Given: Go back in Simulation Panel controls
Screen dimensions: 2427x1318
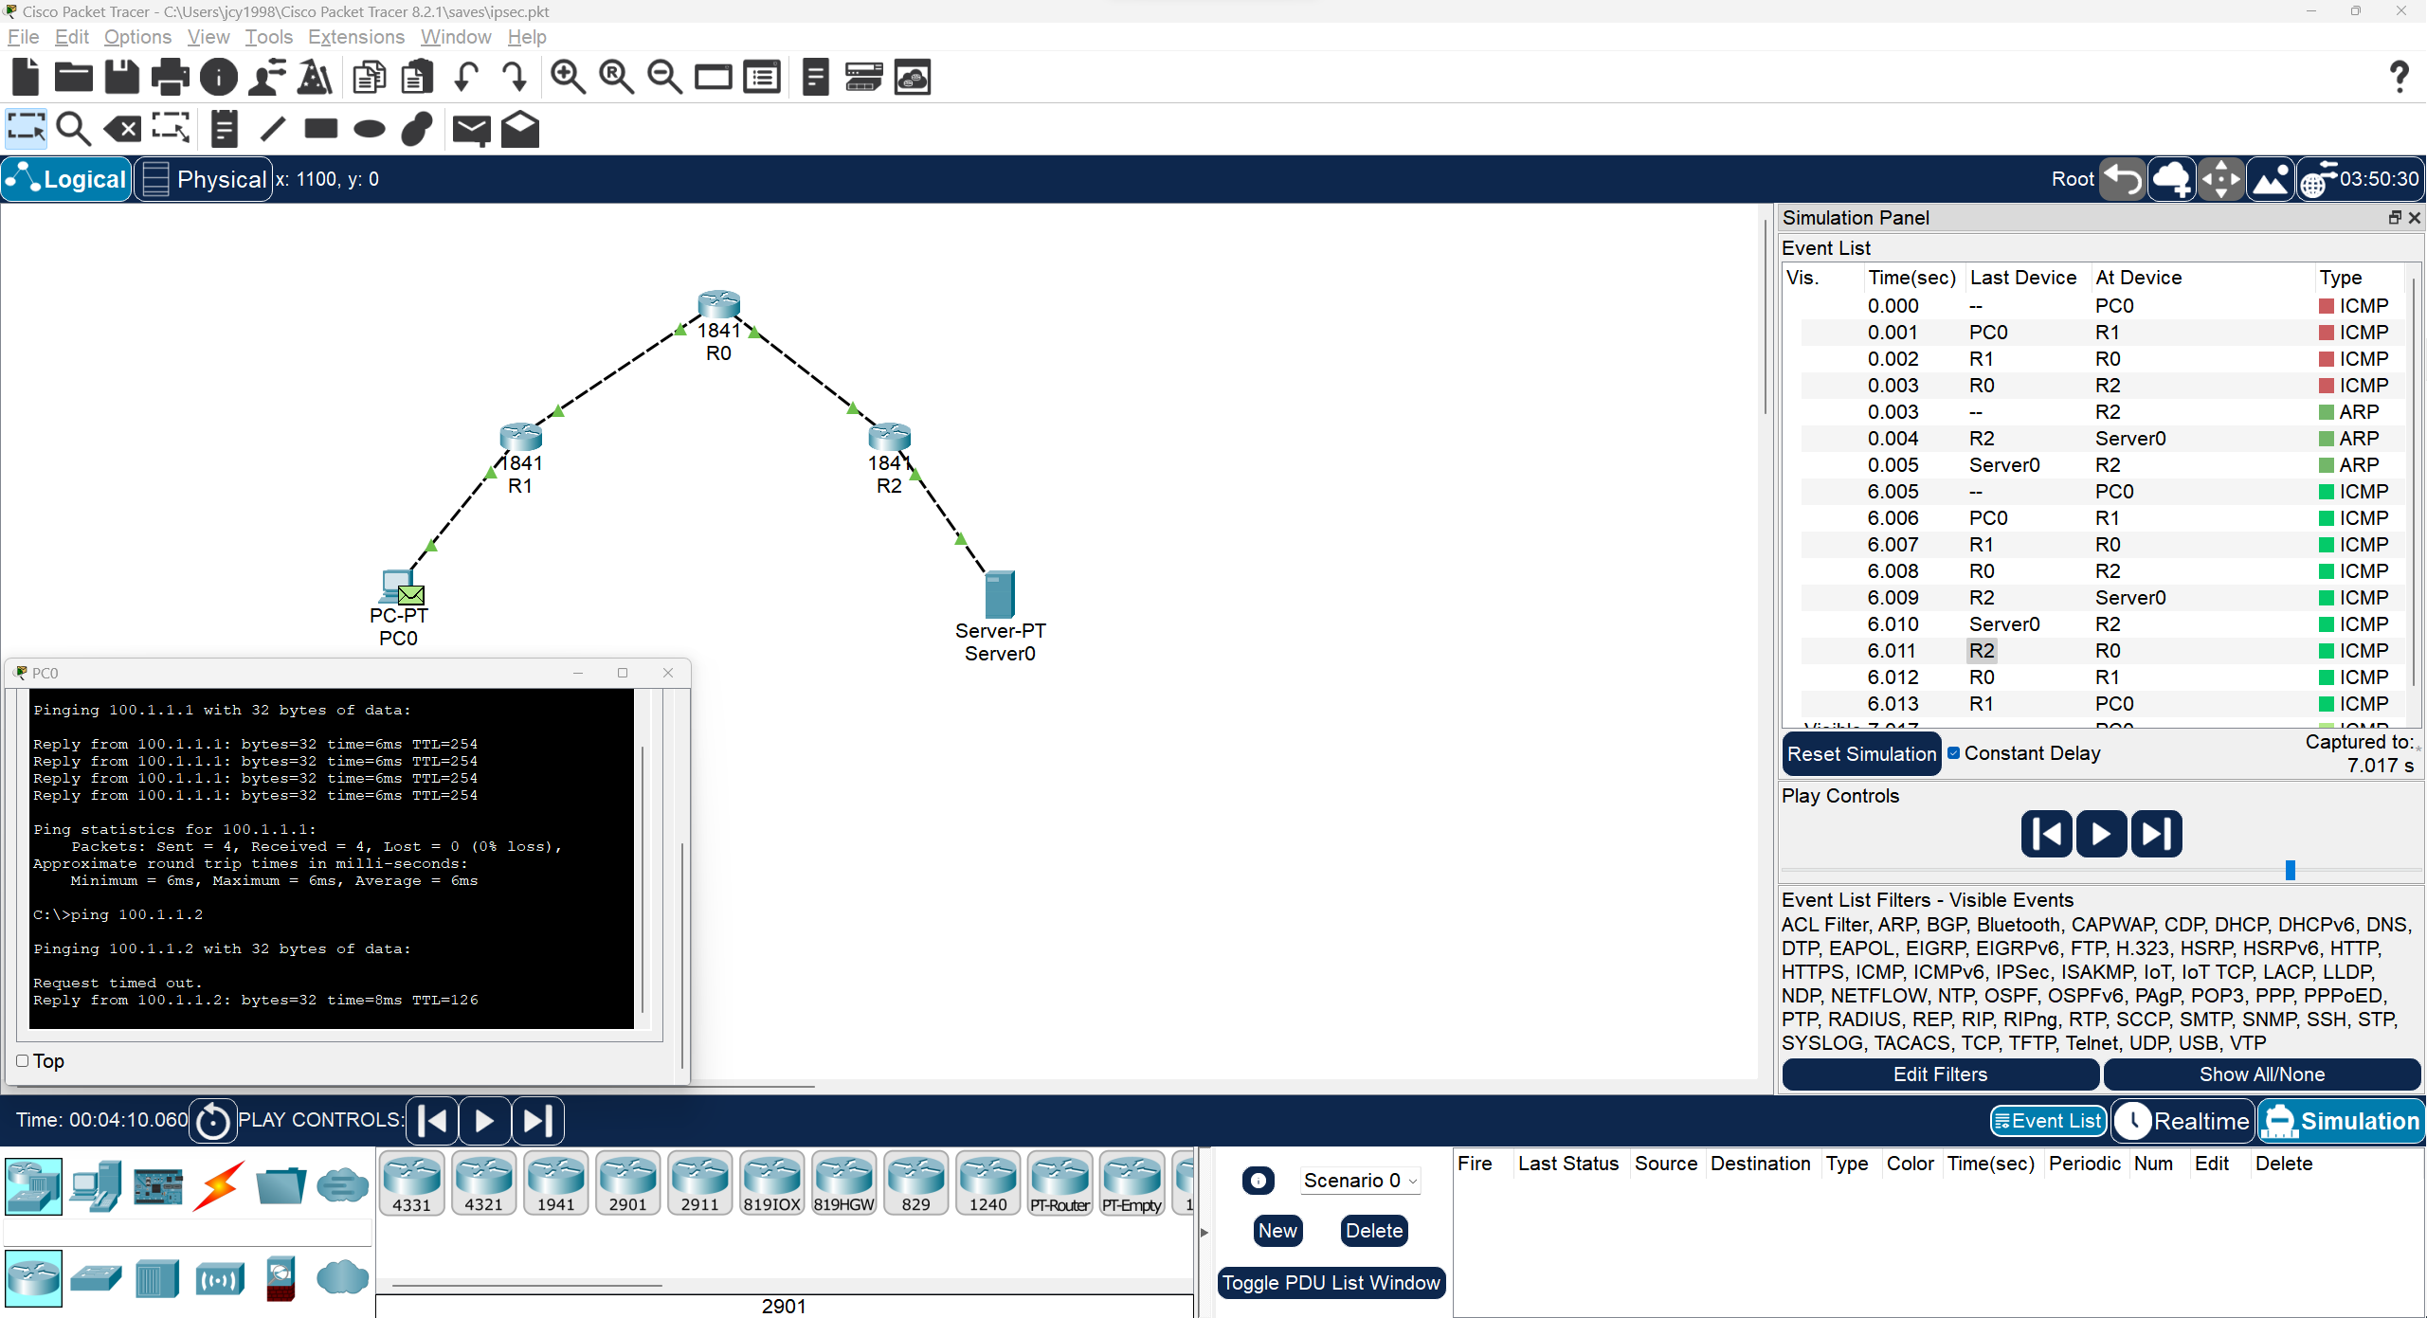Looking at the screenshot, I should (x=2046, y=834).
